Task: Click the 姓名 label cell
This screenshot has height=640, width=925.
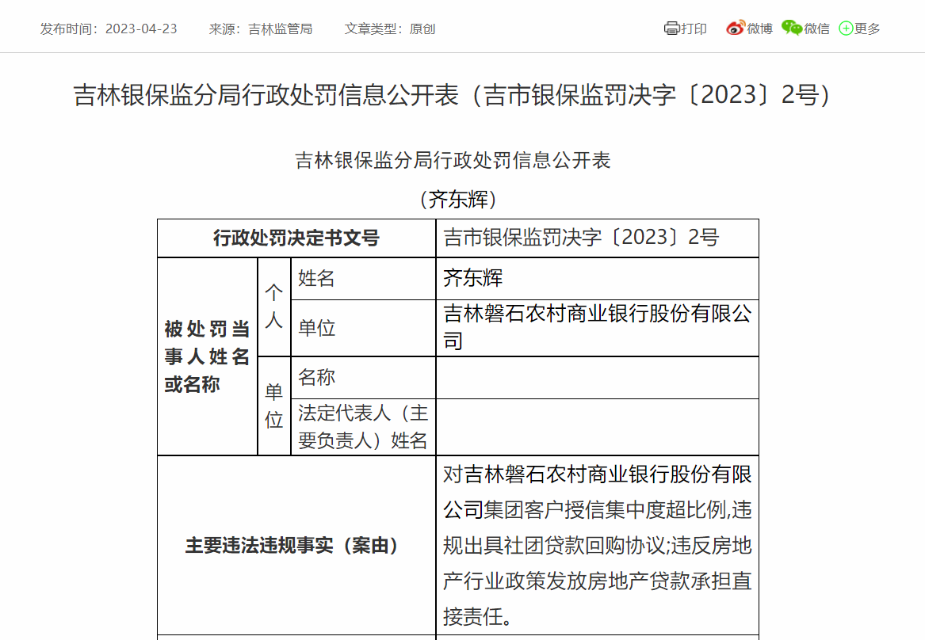Action: click(317, 278)
